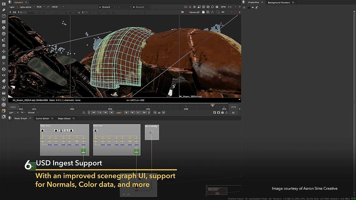Switch to the Curve Editor tab
This screenshot has height=200, width=356.
tap(42, 119)
